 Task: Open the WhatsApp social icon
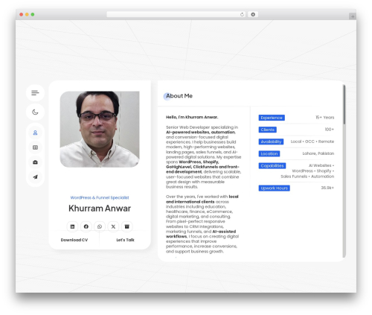pyautogui.click(x=100, y=226)
